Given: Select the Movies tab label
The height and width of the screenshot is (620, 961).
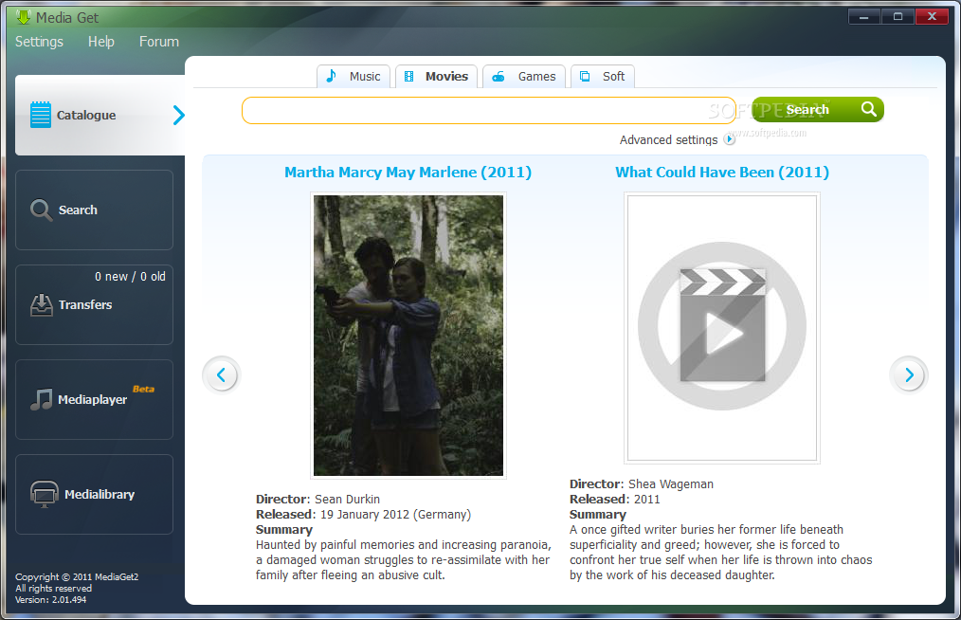Looking at the screenshot, I should (446, 76).
